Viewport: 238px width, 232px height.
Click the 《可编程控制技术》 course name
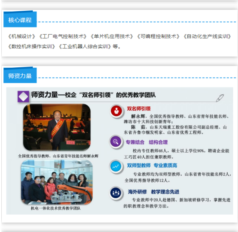[x=158, y=36]
